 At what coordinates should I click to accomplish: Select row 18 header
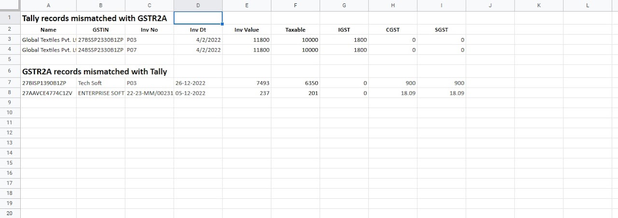click(10, 193)
